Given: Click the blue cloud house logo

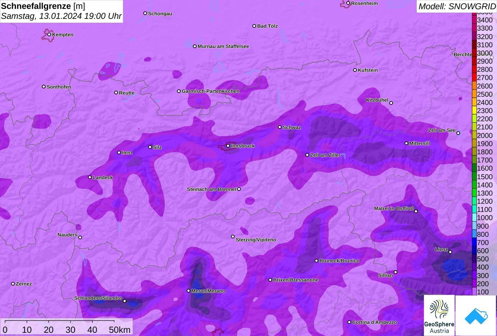Looking at the screenshot, I should click(476, 315).
